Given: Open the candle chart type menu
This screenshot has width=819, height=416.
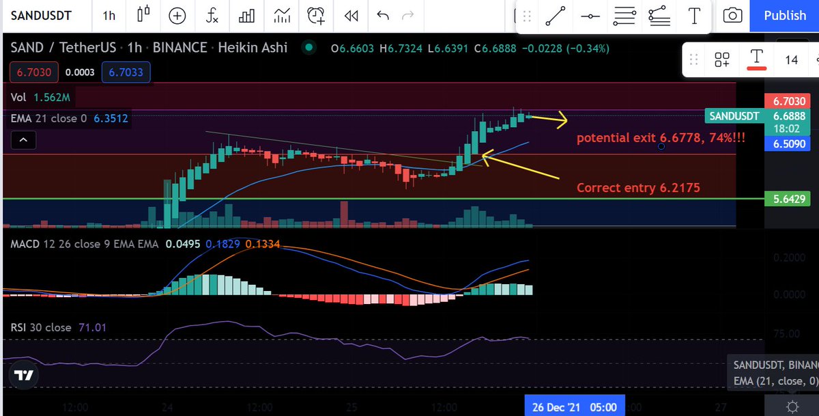Looking at the screenshot, I should point(143,15).
